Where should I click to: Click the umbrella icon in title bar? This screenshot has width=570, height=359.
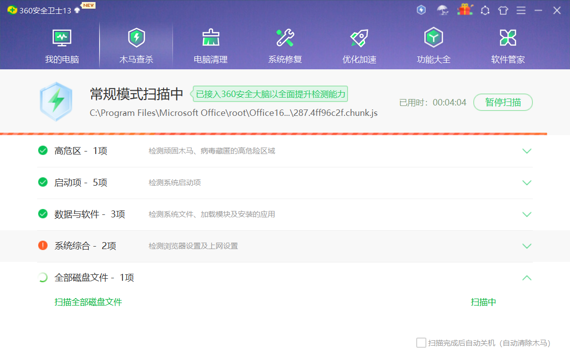443,10
